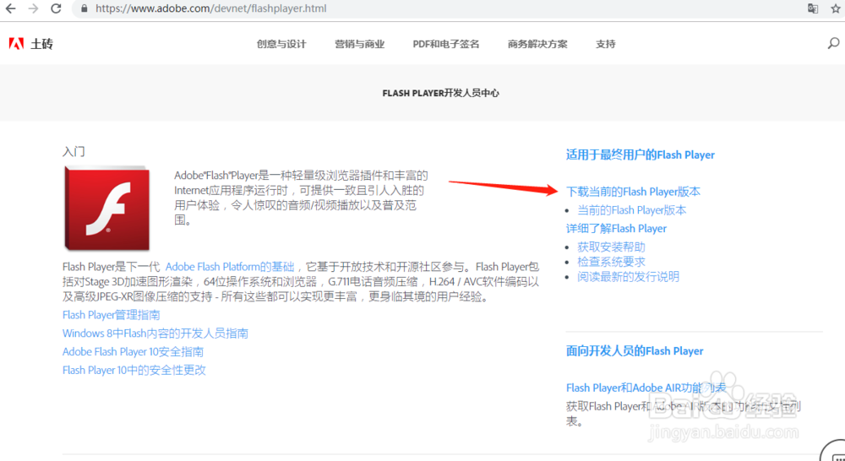The image size is (845, 461).
Task: Open Adobe Flash Player 10安全指南 link
Action: pyautogui.click(x=134, y=352)
